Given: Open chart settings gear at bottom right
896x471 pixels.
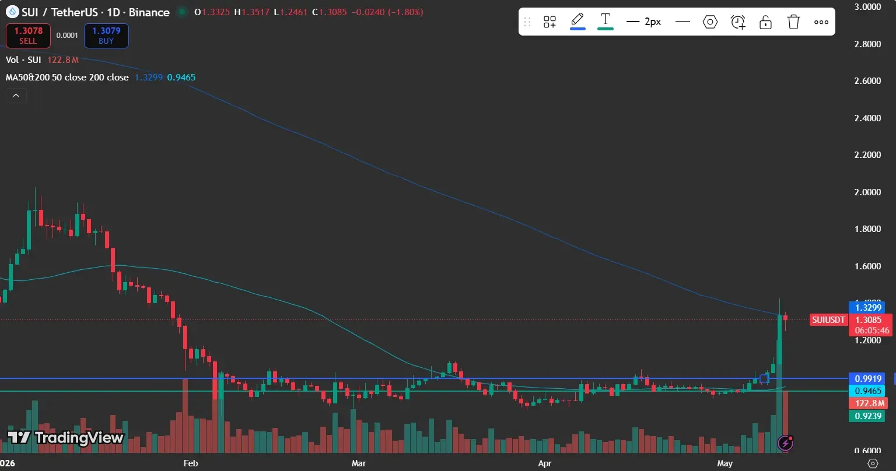Looking at the screenshot, I should 873,463.
